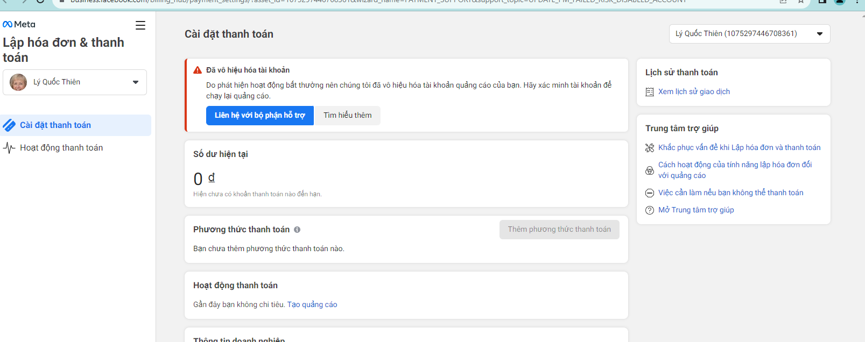Click the browser reload icon
The image size is (865, 342).
click(x=40, y=2)
